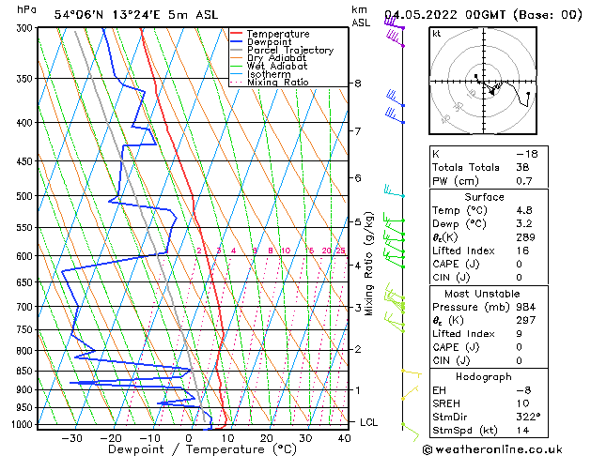
Task: Click the Mixing Ratio (g/kg) vertical axis title
Action: (x=369, y=264)
